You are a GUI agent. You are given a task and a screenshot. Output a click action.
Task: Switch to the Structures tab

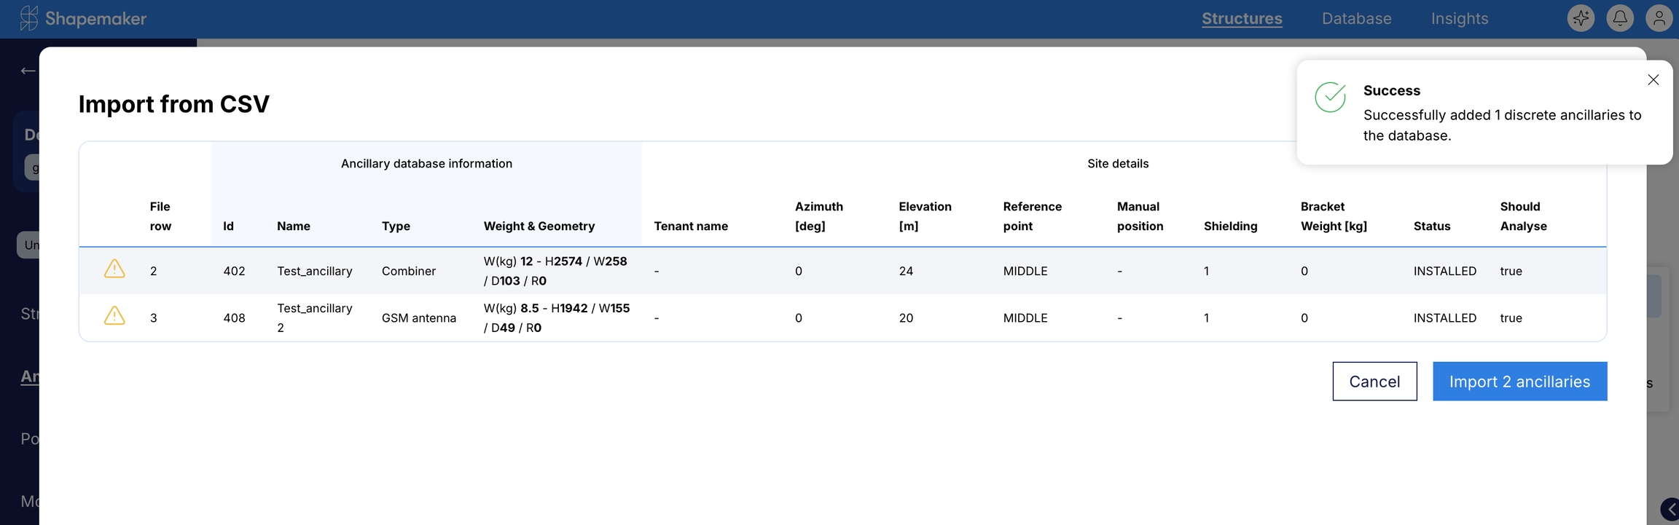coord(1242,19)
